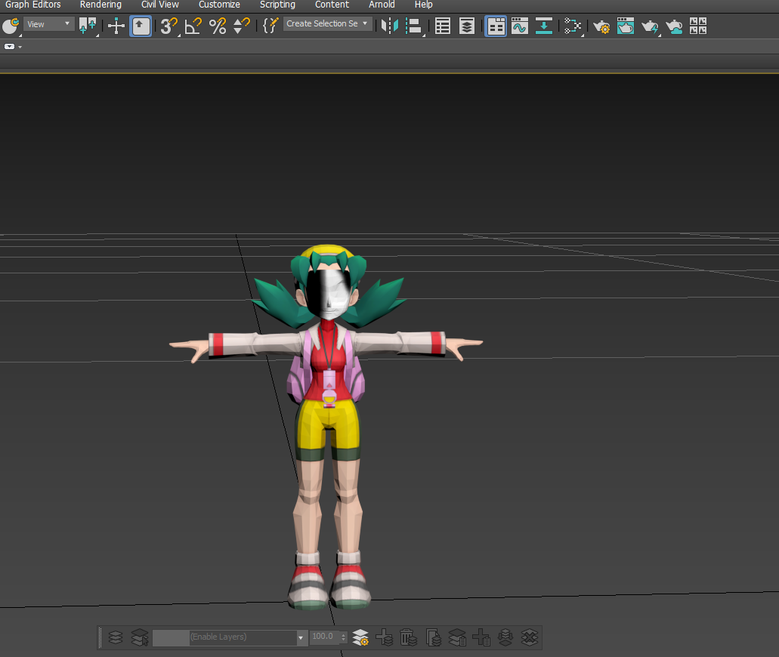Toggle Select and Manipulate crosshair tool

(116, 26)
